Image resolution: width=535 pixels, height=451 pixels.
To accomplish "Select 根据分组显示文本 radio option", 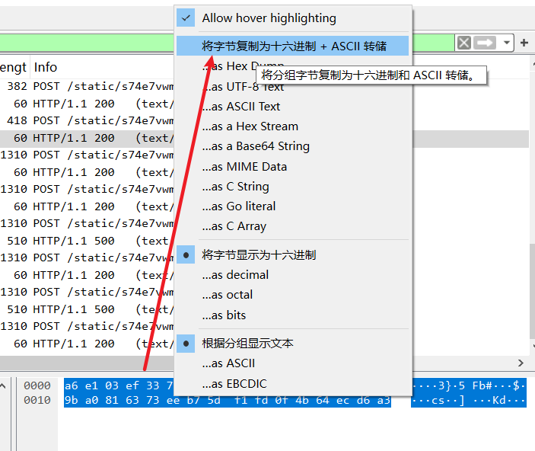I will click(292, 344).
